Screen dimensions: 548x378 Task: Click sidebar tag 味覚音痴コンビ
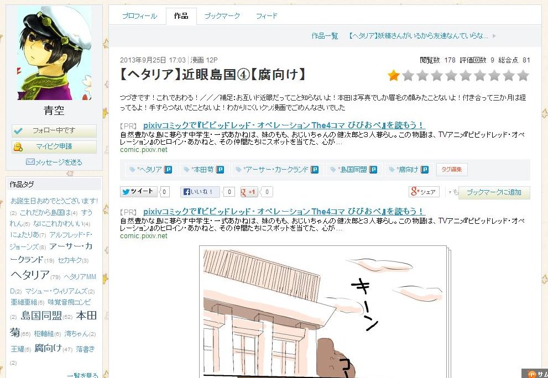pos(69,302)
